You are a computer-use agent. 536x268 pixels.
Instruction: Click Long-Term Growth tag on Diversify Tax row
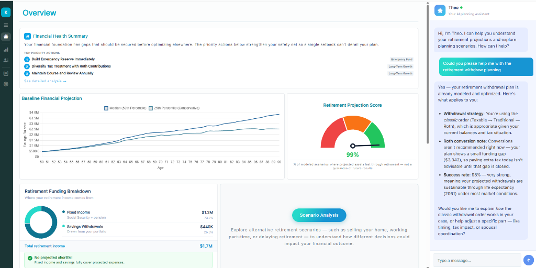[x=400, y=66]
